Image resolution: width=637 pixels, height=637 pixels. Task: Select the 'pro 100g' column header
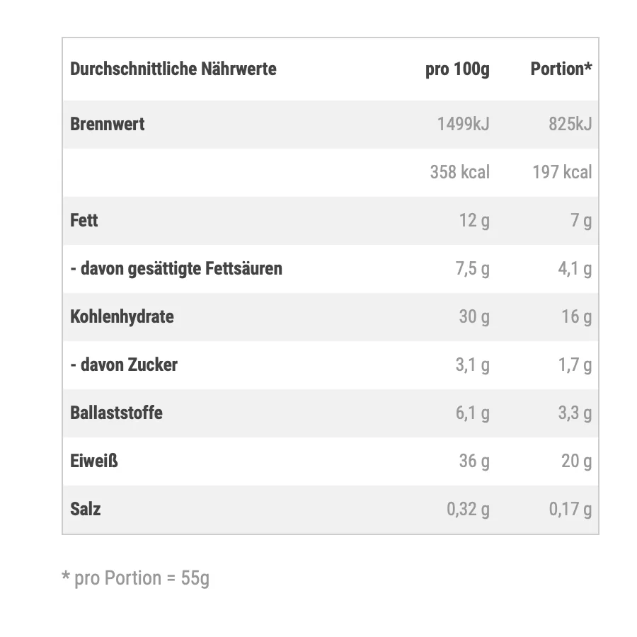coord(457,69)
